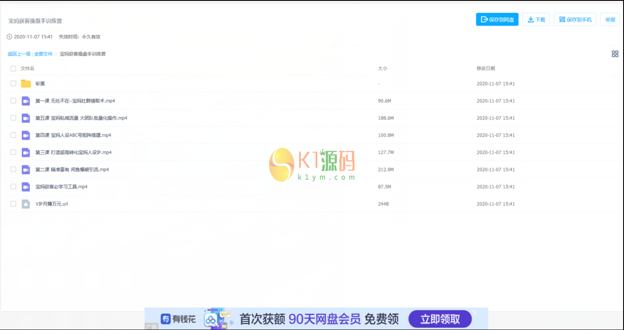Click the video icon of the 第四课 file
Viewport: 624px width, 330px height.
coord(26,135)
